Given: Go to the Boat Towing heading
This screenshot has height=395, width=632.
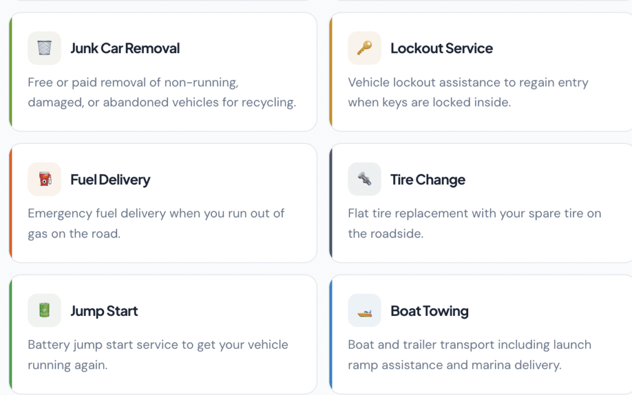Looking at the screenshot, I should pyautogui.click(x=430, y=310).
